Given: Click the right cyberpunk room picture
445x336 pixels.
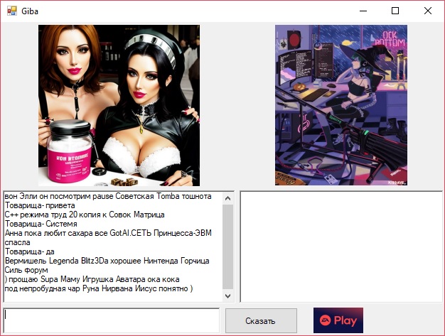Looking at the screenshot, I should tap(341, 105).
